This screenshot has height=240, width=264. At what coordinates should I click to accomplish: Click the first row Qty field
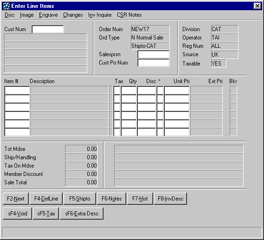(129, 90)
